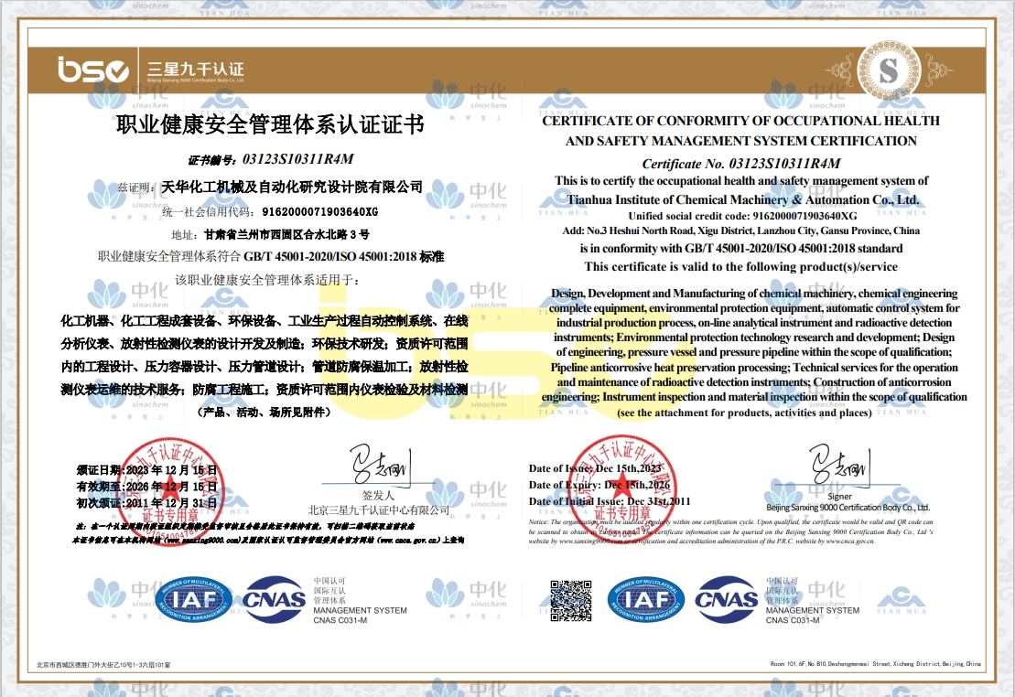Click the CNAS logo on the Chinese page
The image size is (1015, 697).
[x=274, y=600]
